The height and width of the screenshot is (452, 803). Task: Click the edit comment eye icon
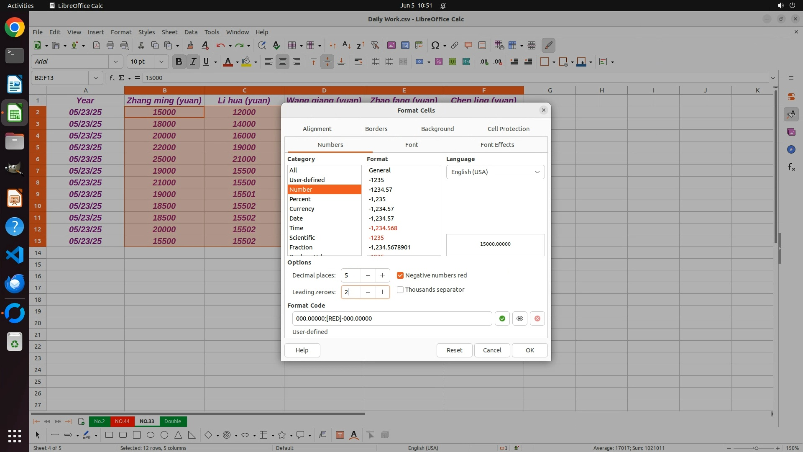coord(519,318)
